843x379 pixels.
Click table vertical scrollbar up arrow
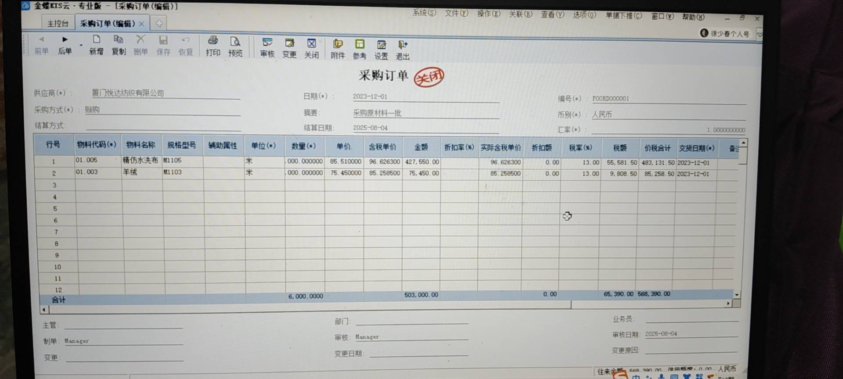(743, 143)
